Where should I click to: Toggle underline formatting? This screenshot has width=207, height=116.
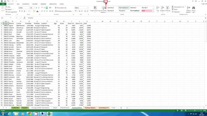tap(25, 11)
